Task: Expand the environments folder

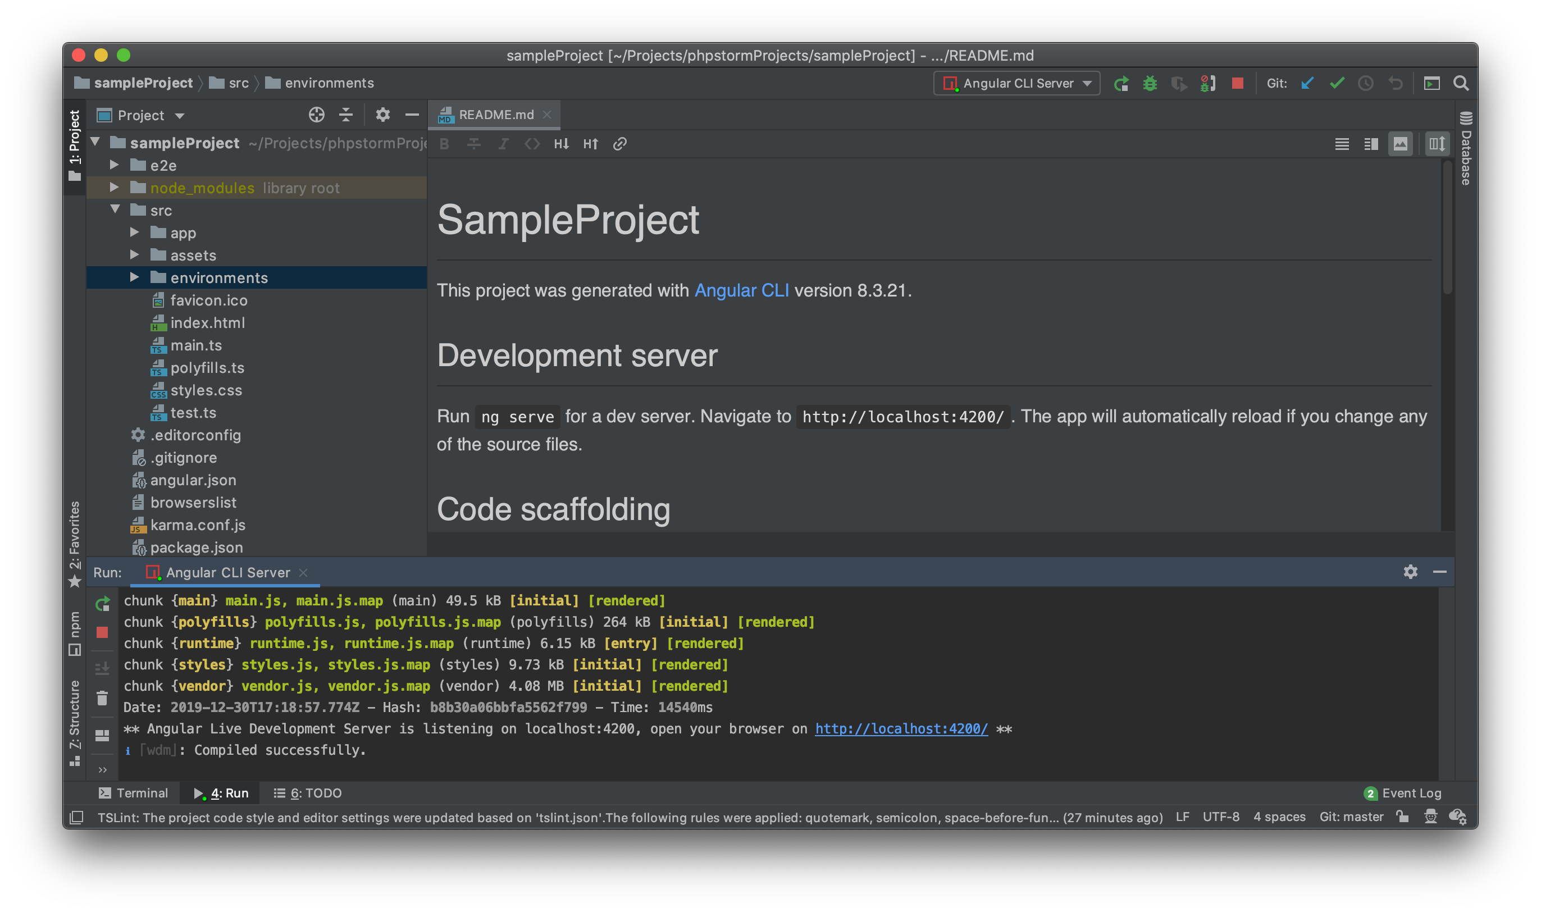Action: pos(135,278)
